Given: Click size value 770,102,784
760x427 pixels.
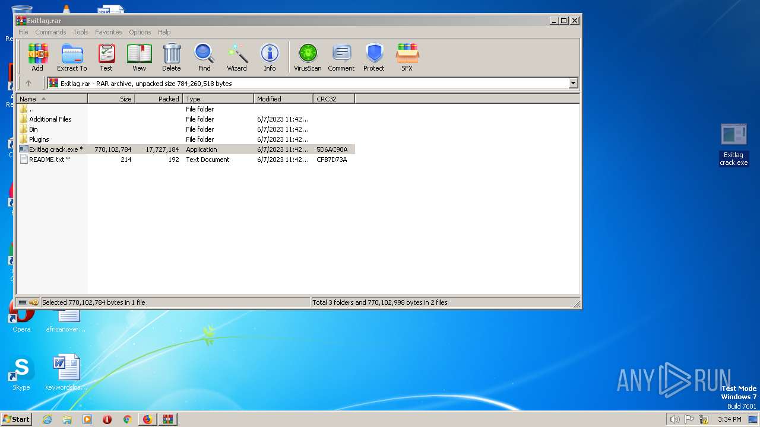Looking at the screenshot, I should pos(113,149).
